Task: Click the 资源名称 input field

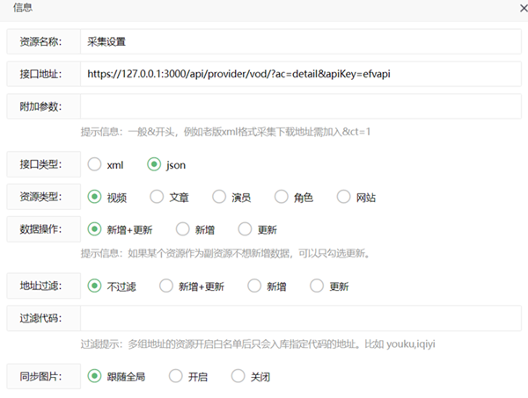Action: tap(300, 41)
